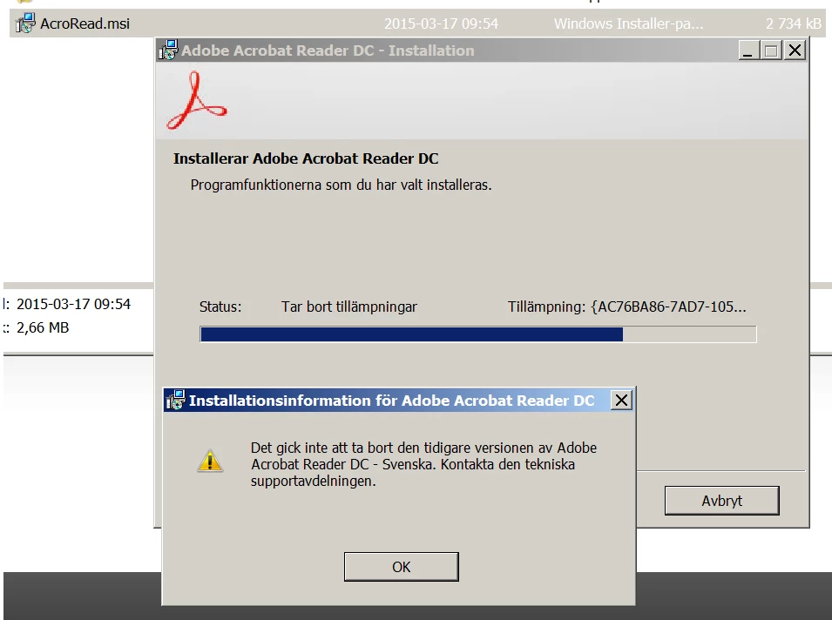Maximize the Adobe Acrobat Reader DC Installation window
Image resolution: width=832 pixels, height=620 pixels.
[x=771, y=51]
